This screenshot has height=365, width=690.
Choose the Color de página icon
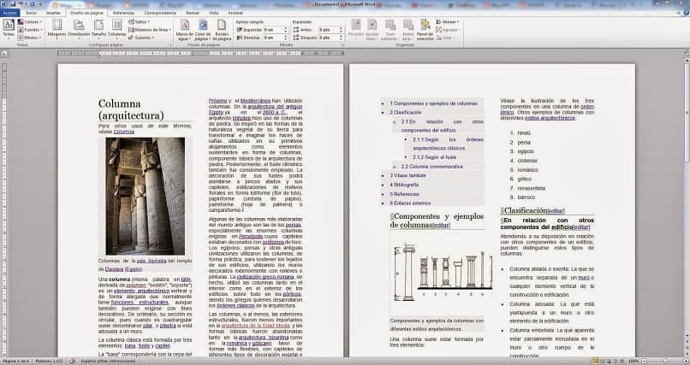203,30
